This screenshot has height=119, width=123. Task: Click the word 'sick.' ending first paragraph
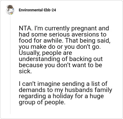point(25,71)
